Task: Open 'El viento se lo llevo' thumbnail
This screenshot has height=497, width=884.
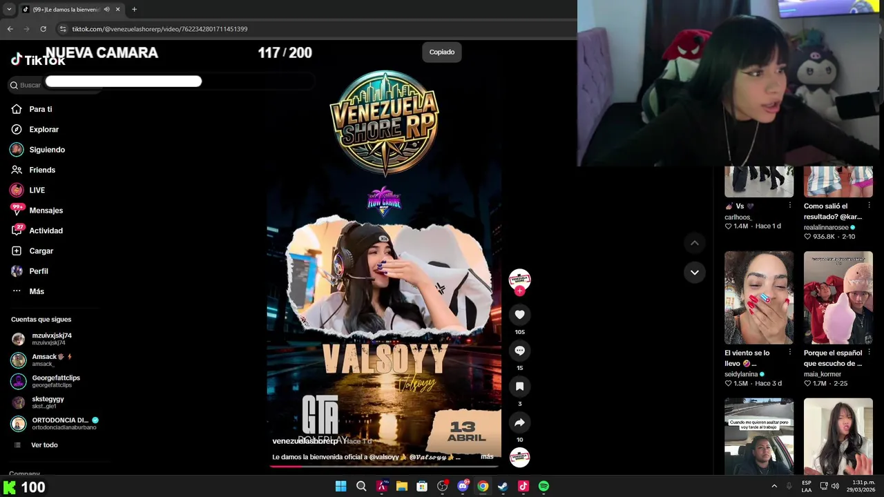Action: [x=759, y=298]
